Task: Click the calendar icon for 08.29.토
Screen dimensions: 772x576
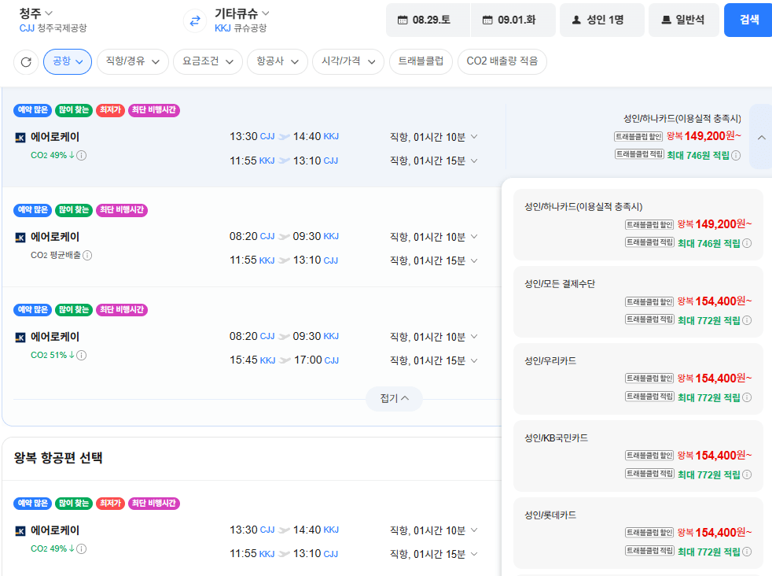Action: coord(403,20)
